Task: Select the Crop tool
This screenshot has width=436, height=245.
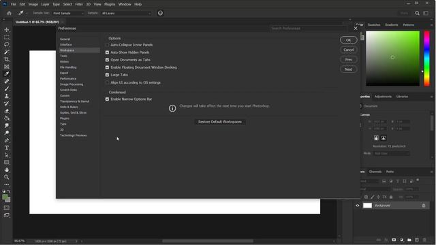Action: (x=7, y=59)
